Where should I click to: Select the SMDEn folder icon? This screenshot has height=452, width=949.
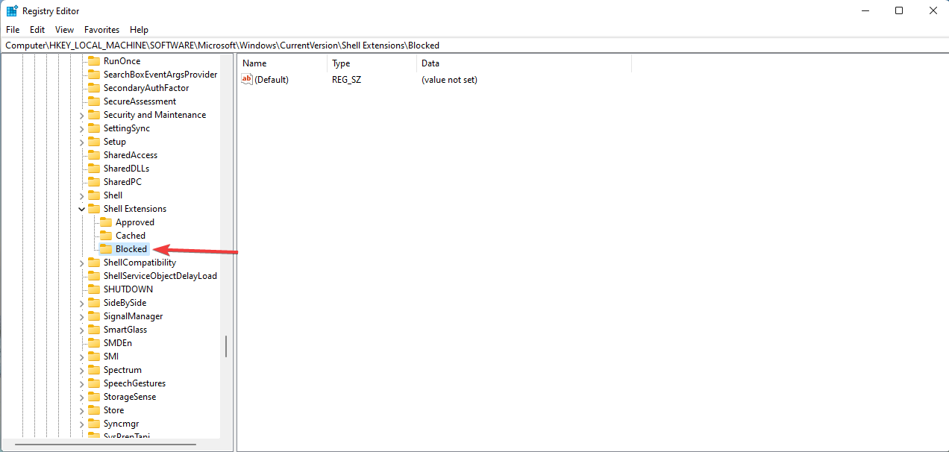tap(93, 343)
